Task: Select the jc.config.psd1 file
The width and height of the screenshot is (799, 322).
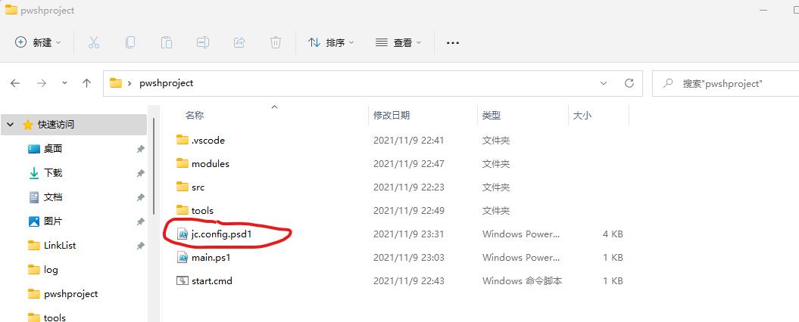Action: click(x=222, y=234)
